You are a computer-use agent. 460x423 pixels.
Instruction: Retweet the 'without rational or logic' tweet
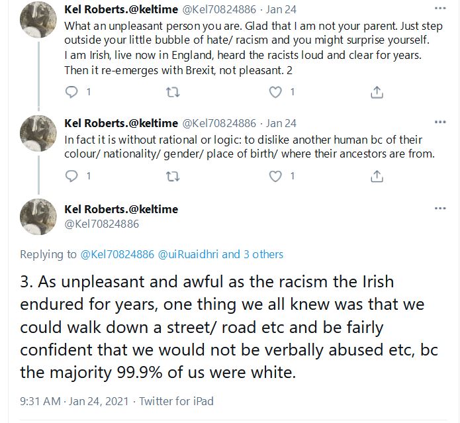173,176
